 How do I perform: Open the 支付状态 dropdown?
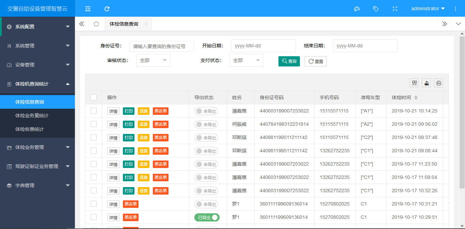click(x=246, y=60)
